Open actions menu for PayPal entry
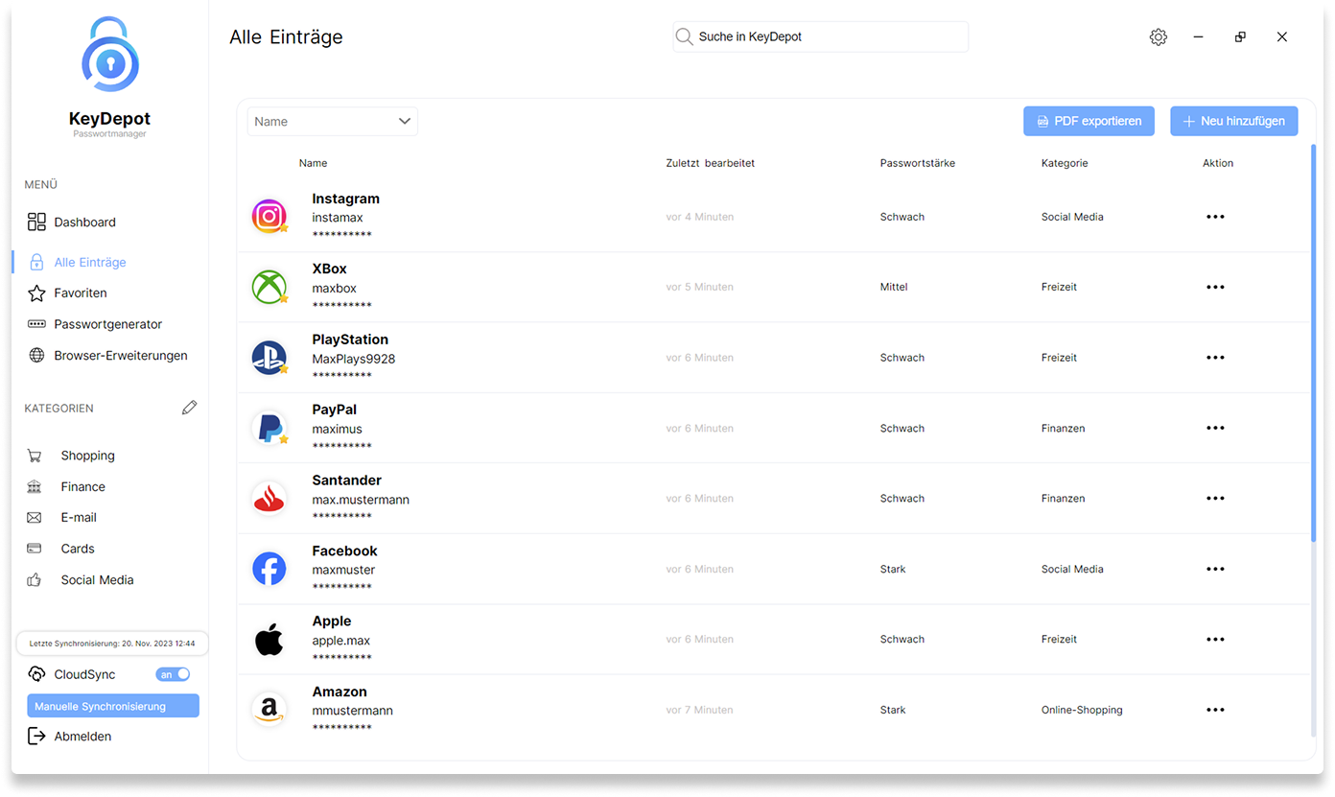 click(1215, 428)
